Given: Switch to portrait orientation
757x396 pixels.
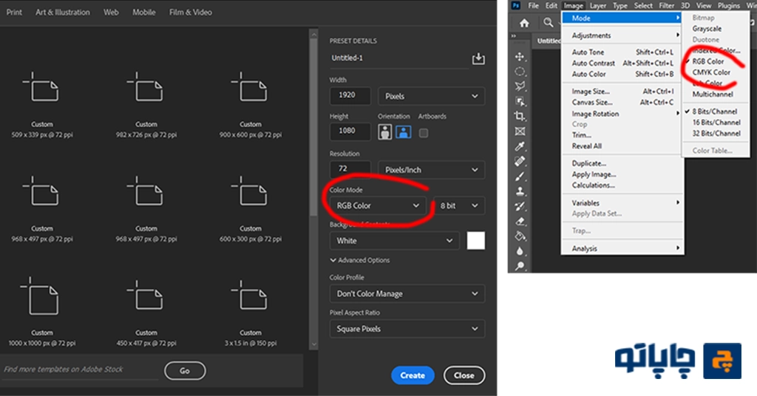Looking at the screenshot, I should pyautogui.click(x=385, y=132).
